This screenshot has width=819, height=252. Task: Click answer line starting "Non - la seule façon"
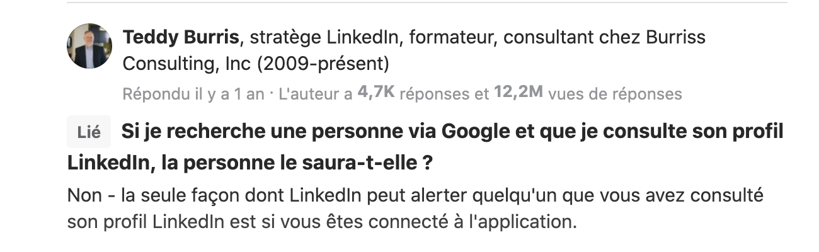[415, 196]
